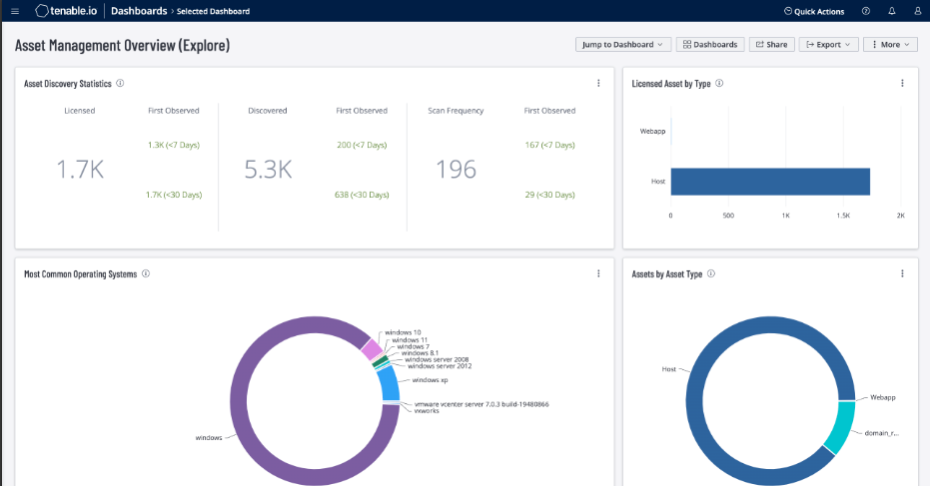The height and width of the screenshot is (486, 930).
Task: Open Quick Actions in the top bar
Action: pyautogui.click(x=813, y=11)
